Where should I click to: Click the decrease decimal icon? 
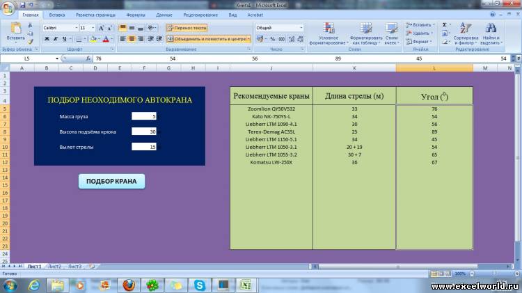click(300, 39)
